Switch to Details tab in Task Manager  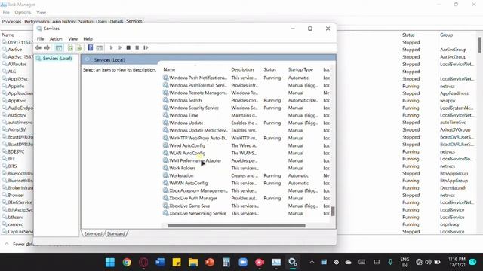coord(116,22)
